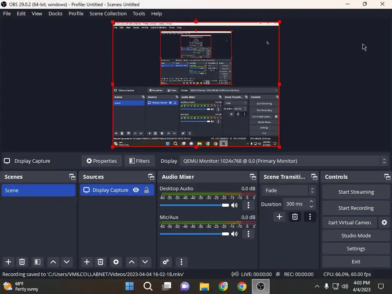
Task: Open Task View on taskbar
Action: click(x=167, y=286)
